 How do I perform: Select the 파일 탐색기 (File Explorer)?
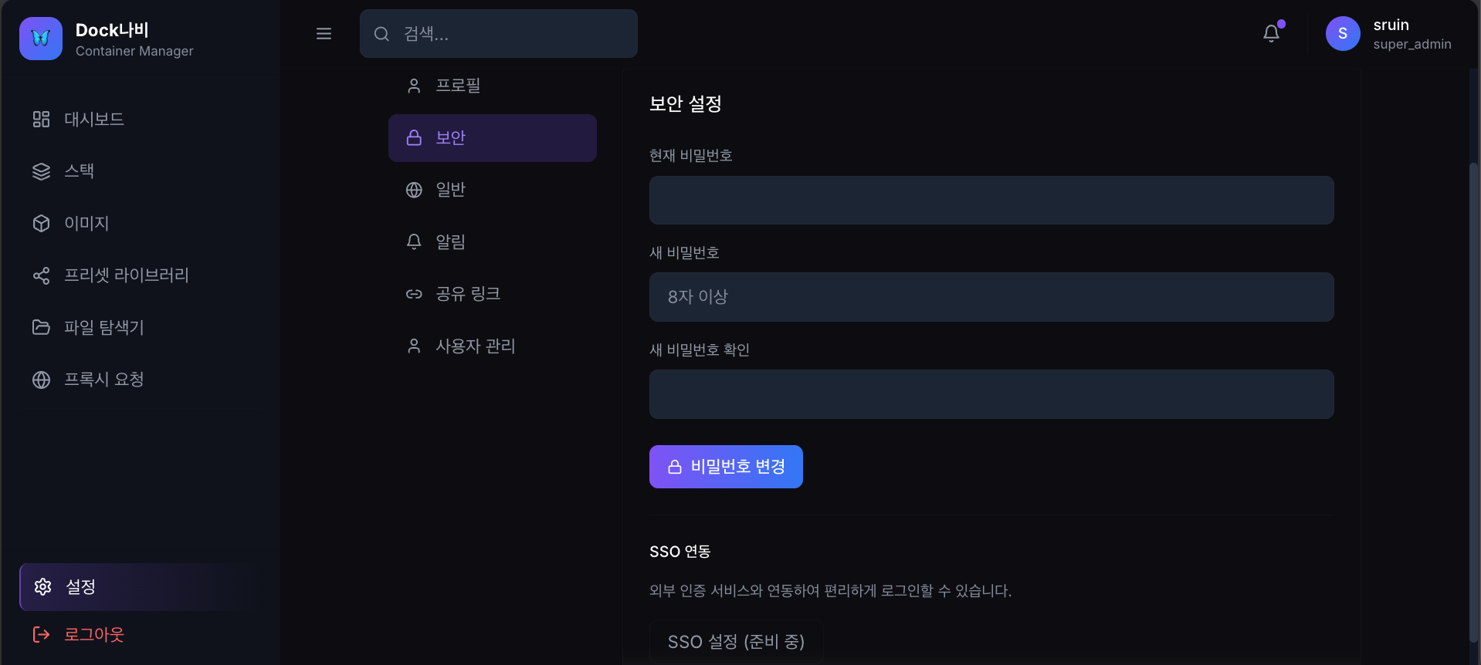(103, 327)
